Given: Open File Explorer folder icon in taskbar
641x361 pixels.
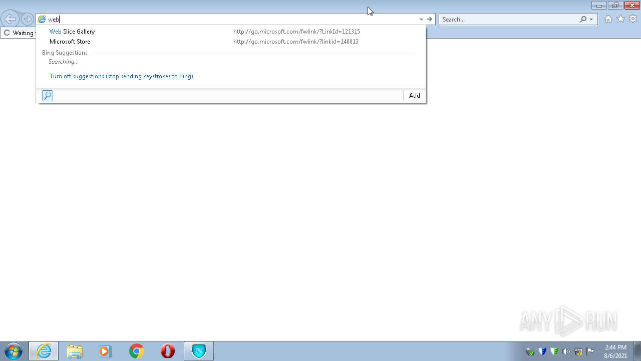Looking at the screenshot, I should (x=75, y=351).
